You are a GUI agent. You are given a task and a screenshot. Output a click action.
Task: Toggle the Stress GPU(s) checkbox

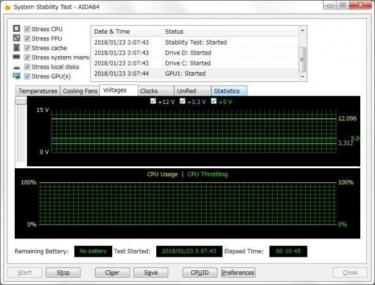27,76
